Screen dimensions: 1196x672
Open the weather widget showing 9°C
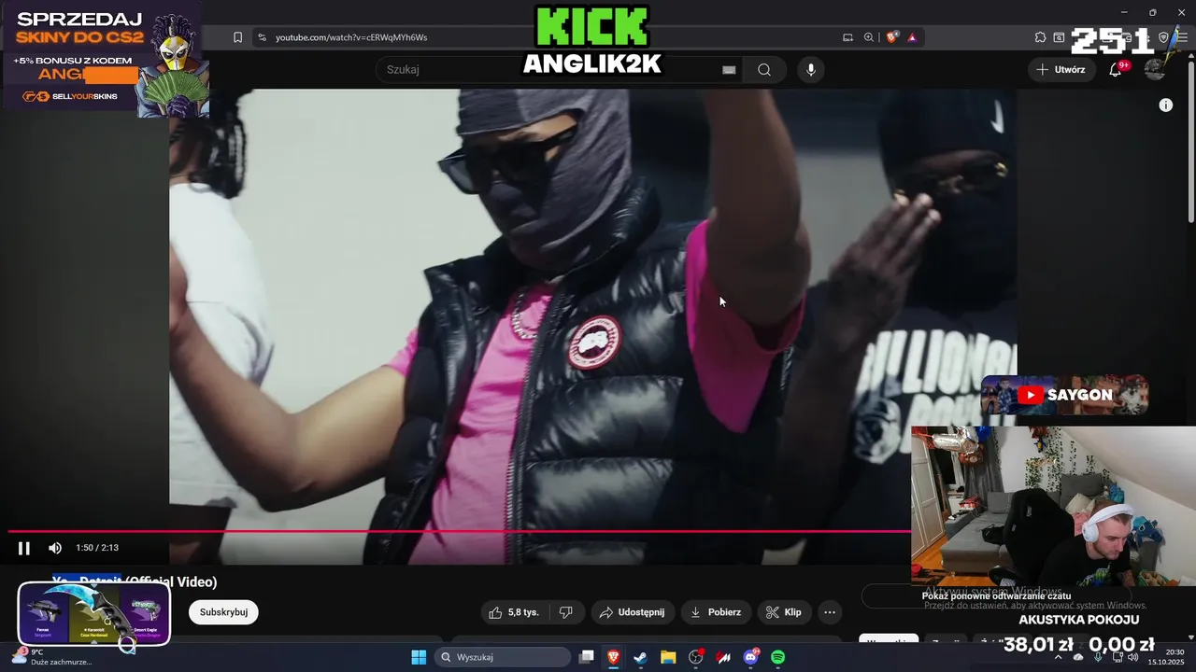(x=51, y=657)
